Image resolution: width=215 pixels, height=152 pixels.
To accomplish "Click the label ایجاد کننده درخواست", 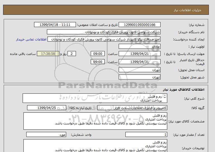I will [189, 40].
